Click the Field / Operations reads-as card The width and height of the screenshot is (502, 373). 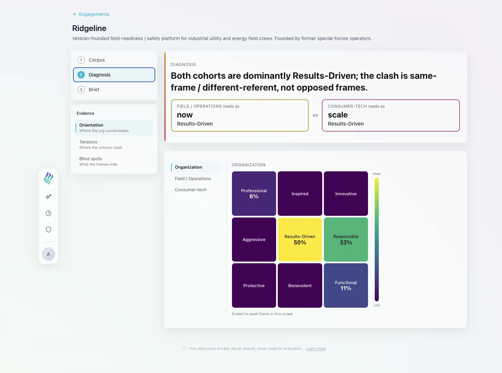tap(240, 115)
